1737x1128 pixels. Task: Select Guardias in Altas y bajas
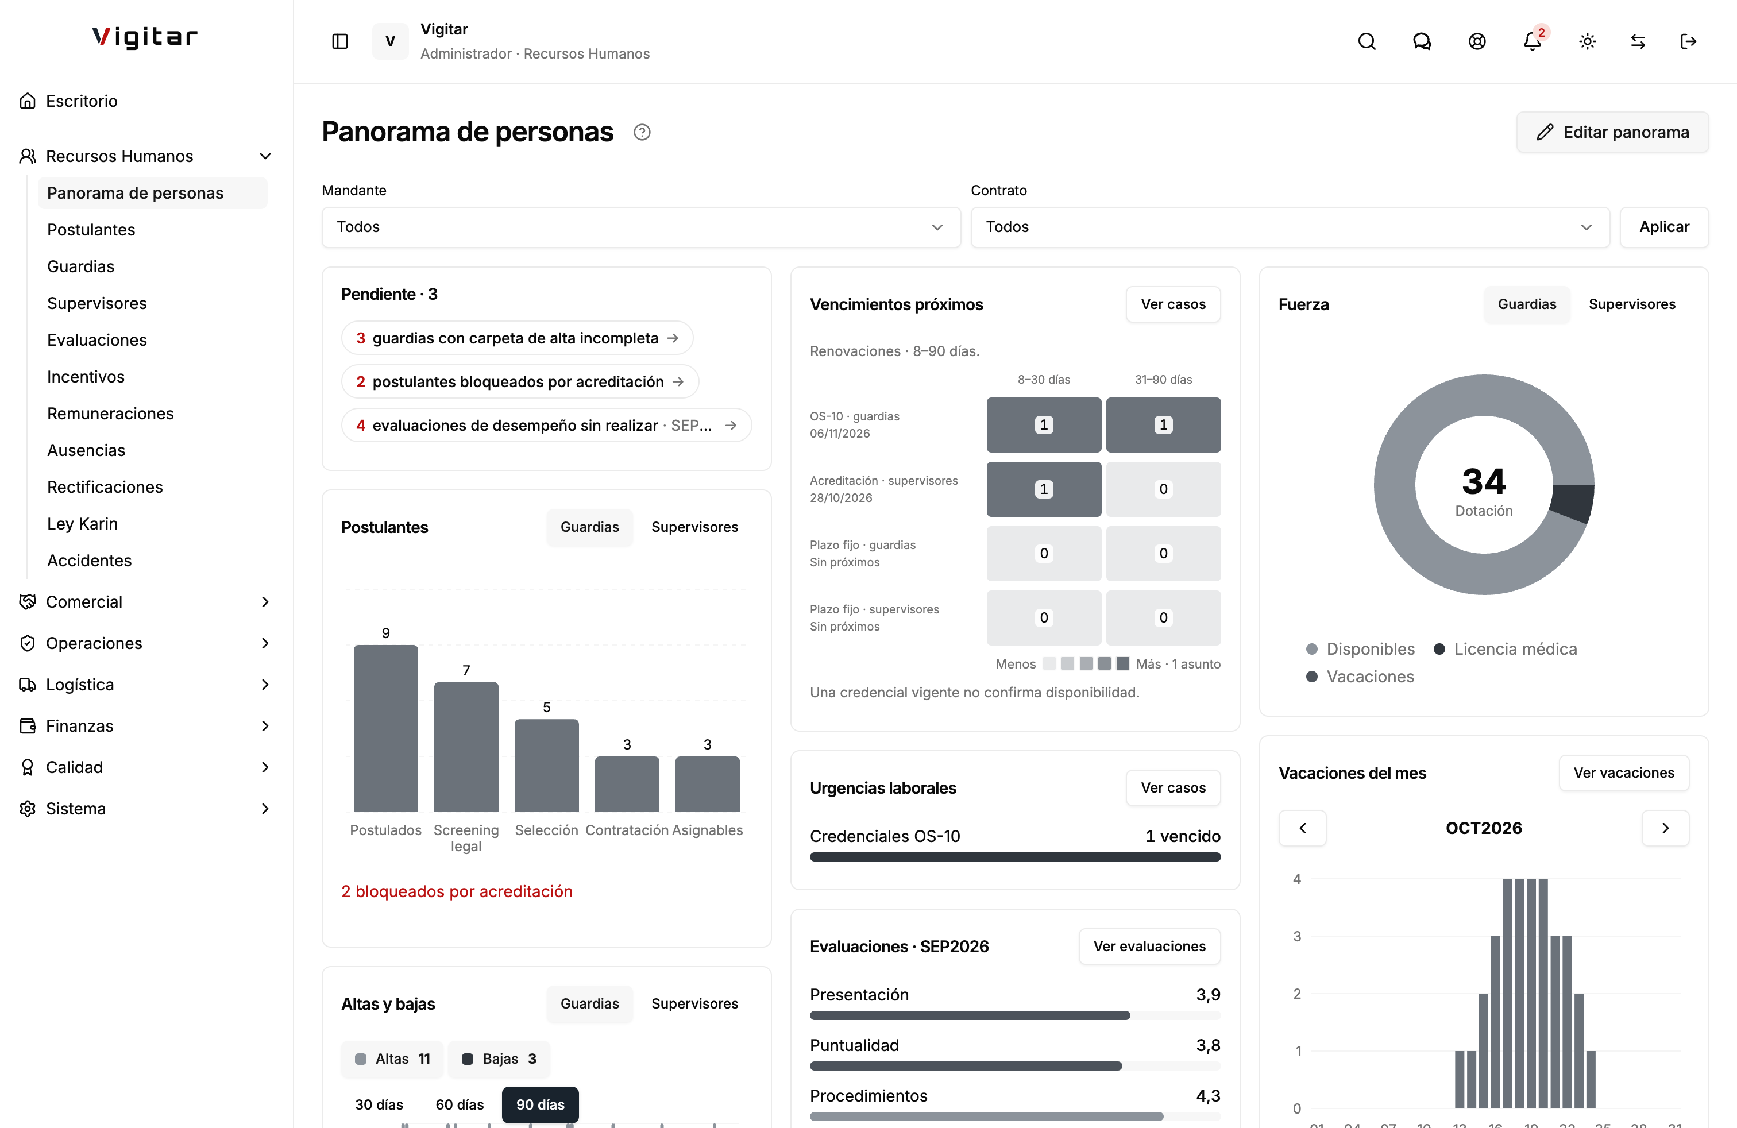click(590, 1004)
